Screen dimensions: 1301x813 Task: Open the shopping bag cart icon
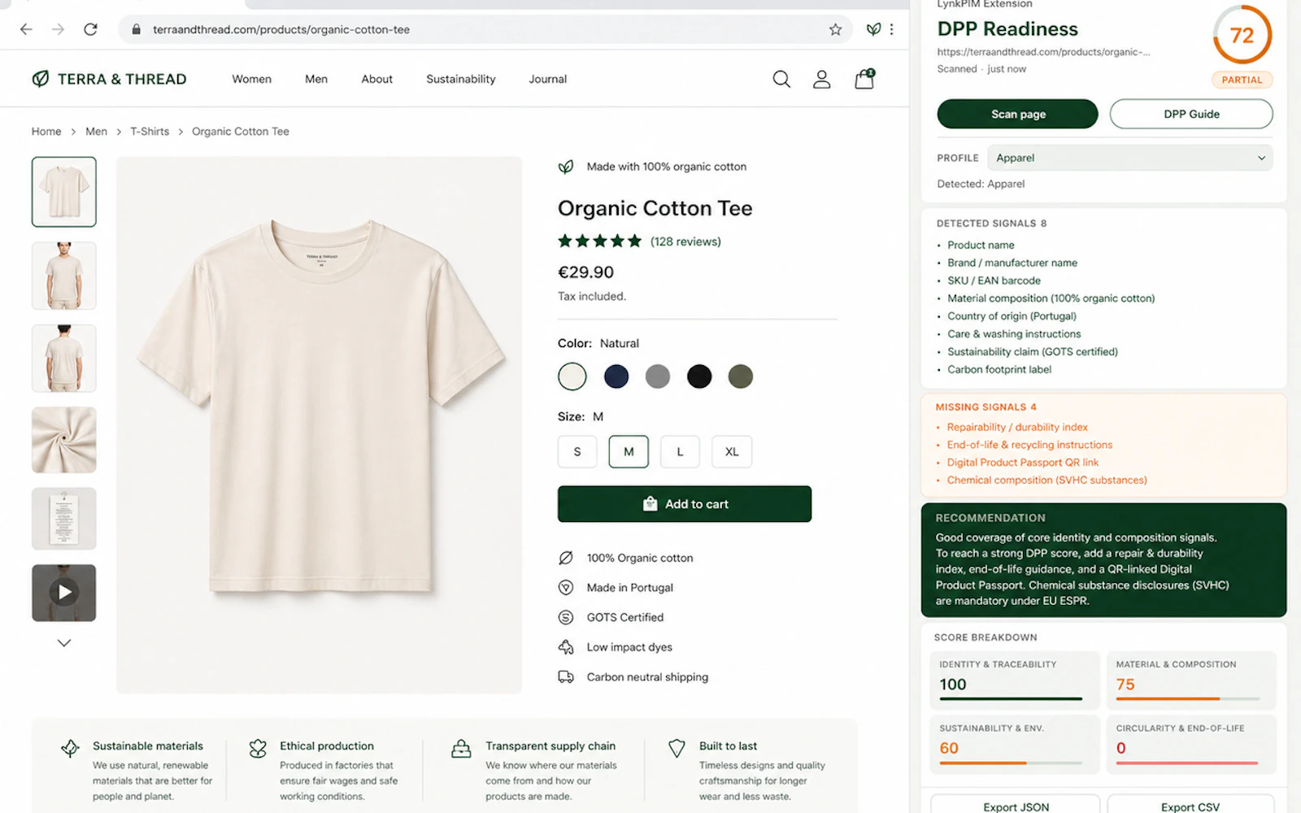point(864,79)
